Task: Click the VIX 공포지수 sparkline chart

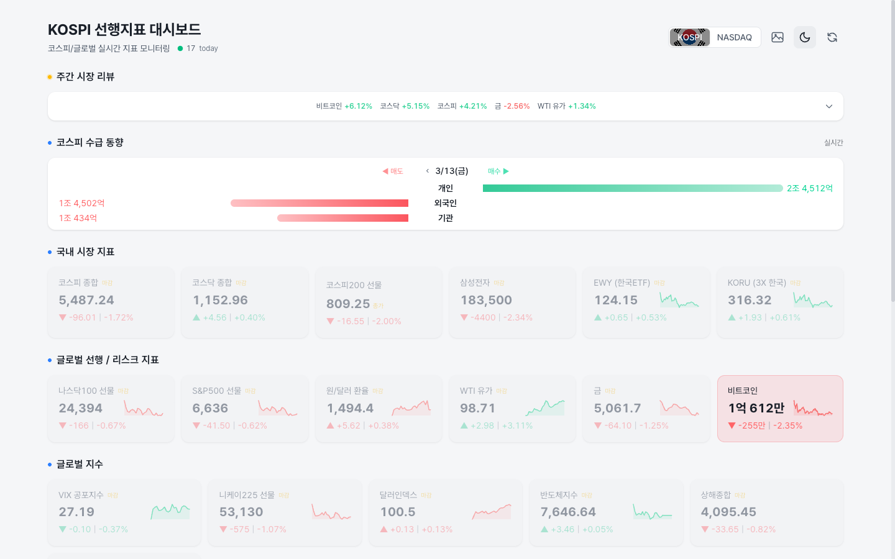Action: click(170, 512)
